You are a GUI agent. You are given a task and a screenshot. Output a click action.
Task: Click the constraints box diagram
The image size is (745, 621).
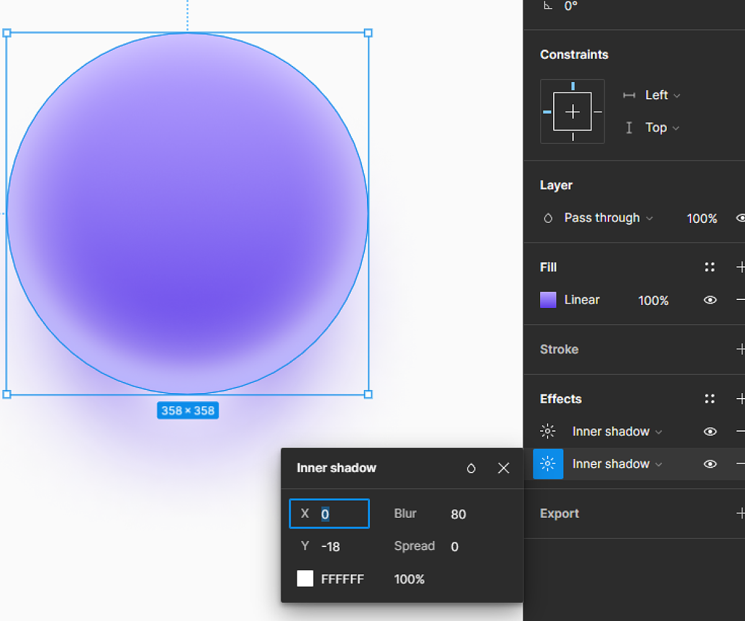click(572, 112)
